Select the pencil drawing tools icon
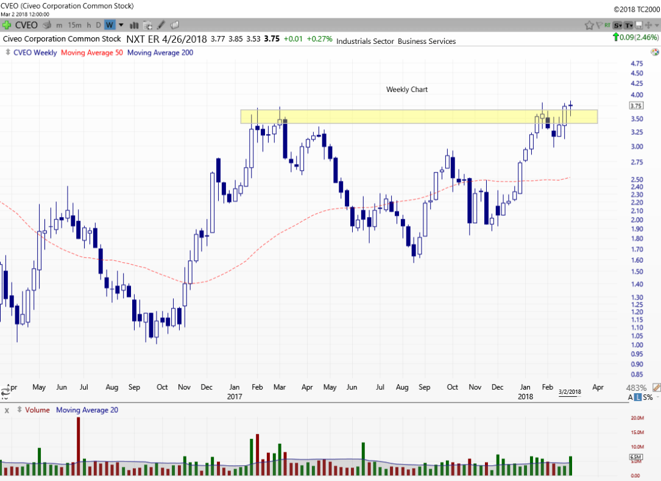Image resolution: width=661 pixels, height=481 pixels. (161, 25)
